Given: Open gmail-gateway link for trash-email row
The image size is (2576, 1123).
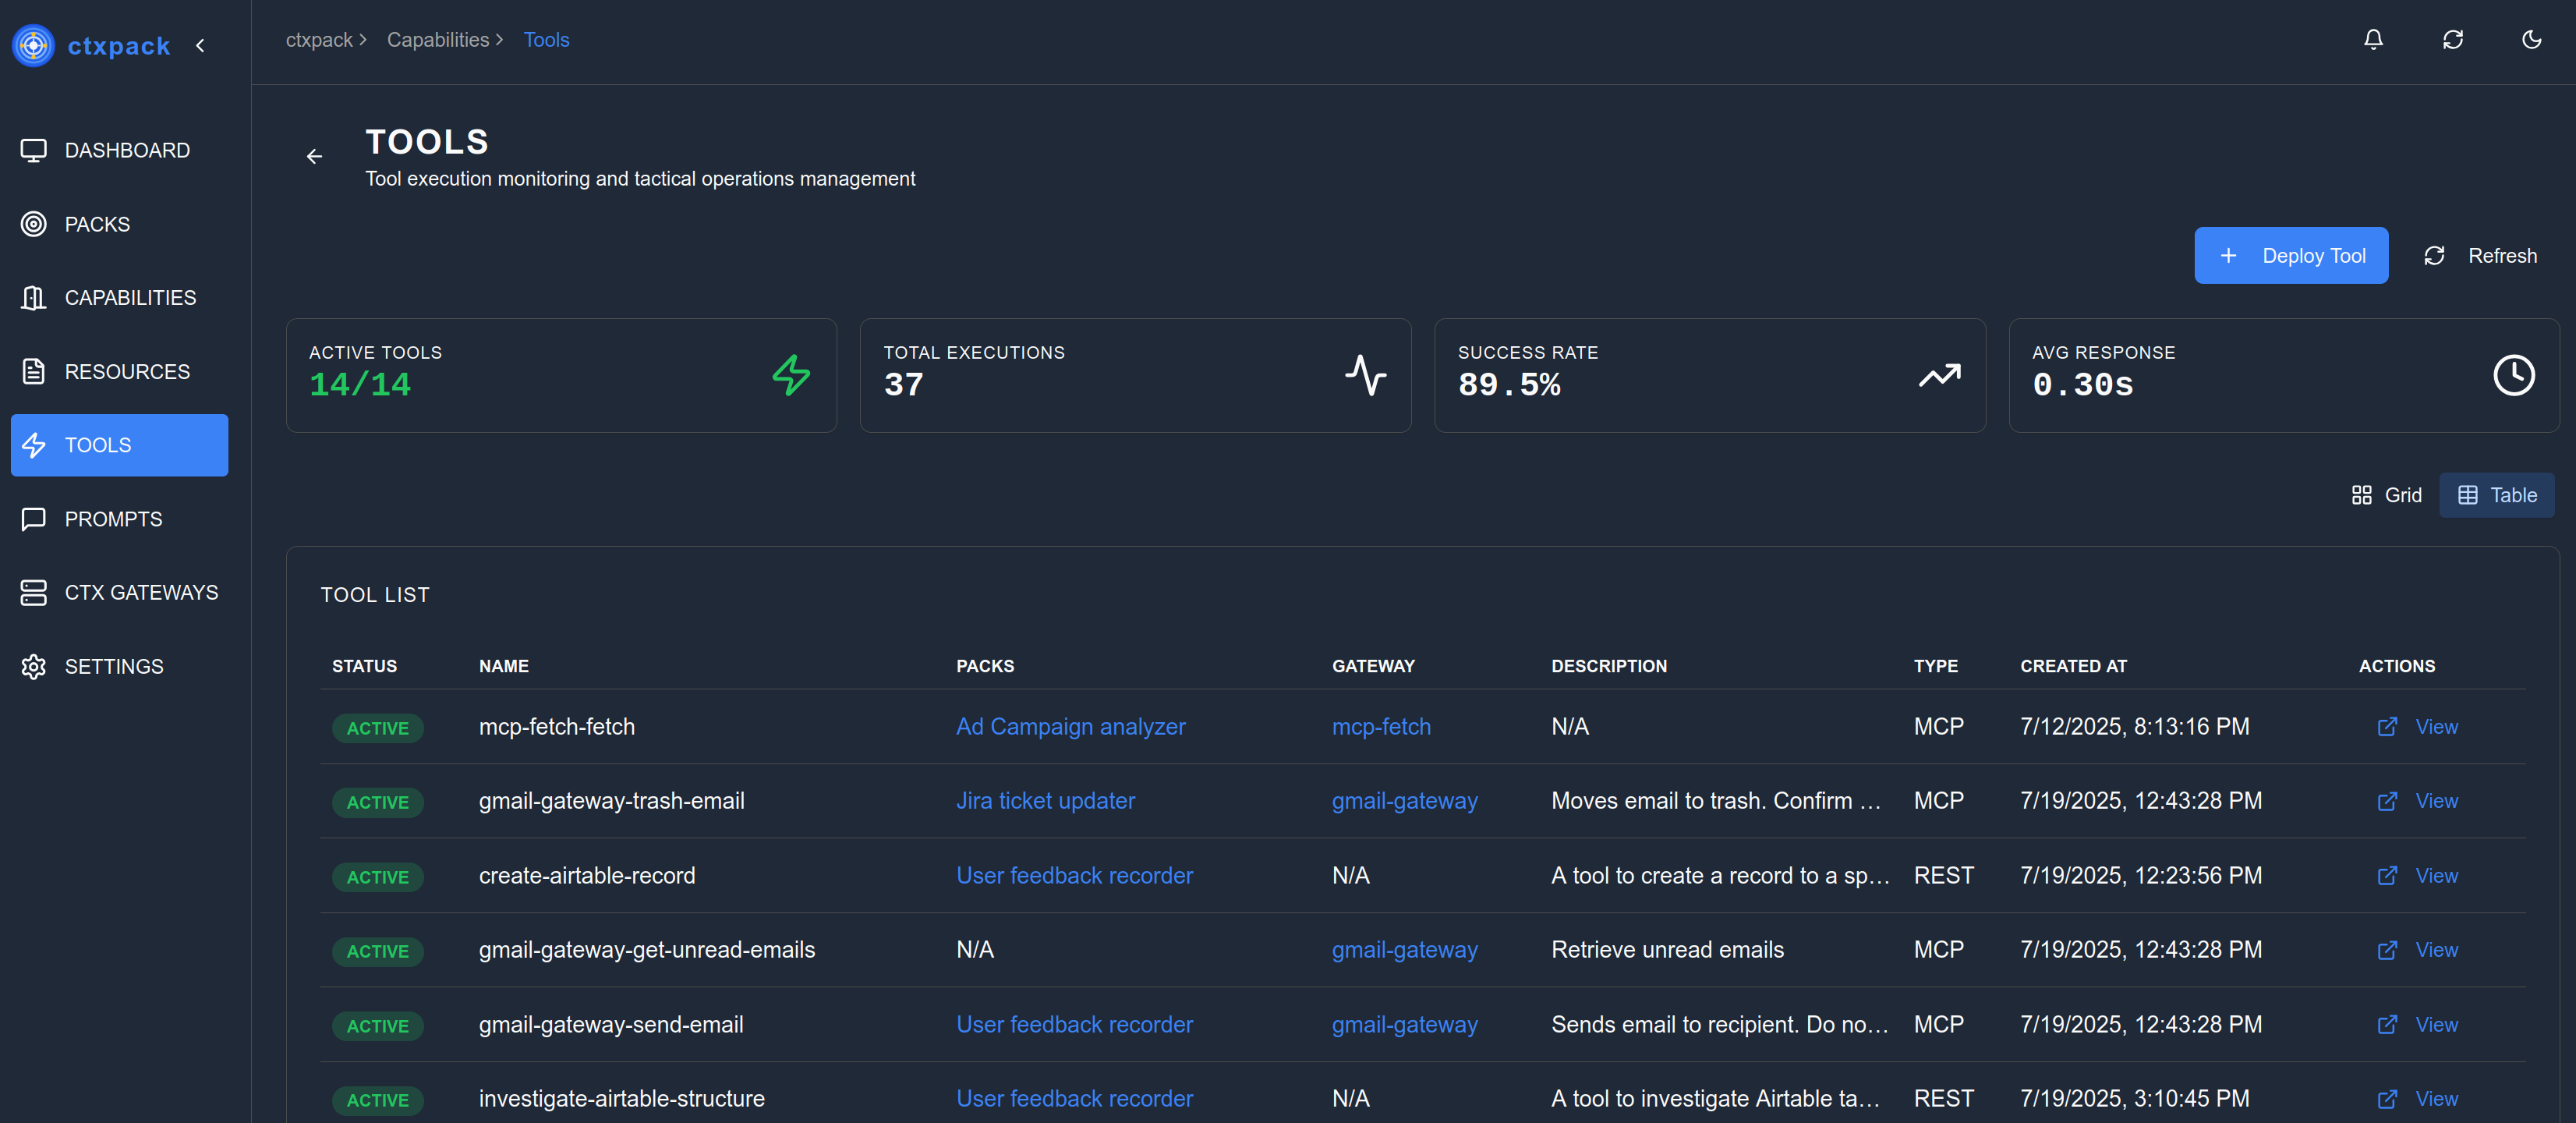Looking at the screenshot, I should click(1404, 801).
